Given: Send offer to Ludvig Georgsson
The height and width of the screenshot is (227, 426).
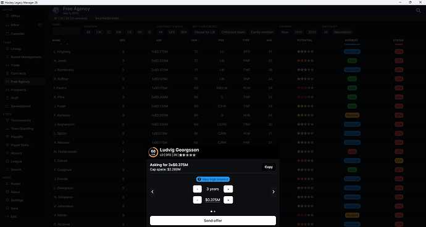Looking at the screenshot, I should pos(213,220).
